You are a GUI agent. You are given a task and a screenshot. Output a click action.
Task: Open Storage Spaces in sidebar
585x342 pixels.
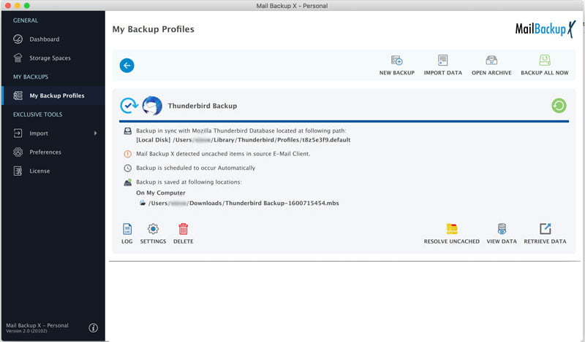(x=53, y=58)
